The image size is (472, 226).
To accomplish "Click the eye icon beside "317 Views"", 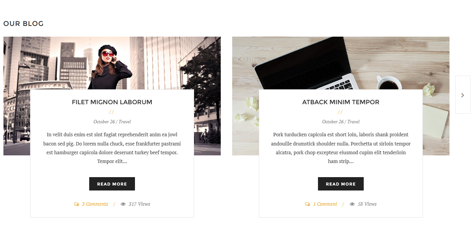I will (x=123, y=204).
